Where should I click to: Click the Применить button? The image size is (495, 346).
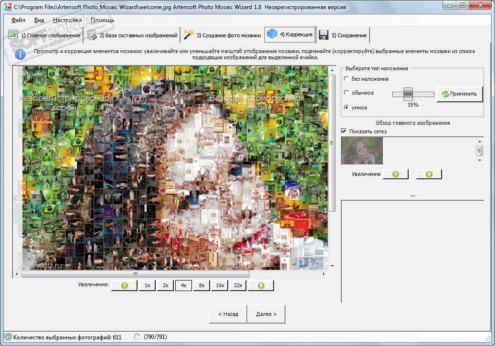click(459, 94)
